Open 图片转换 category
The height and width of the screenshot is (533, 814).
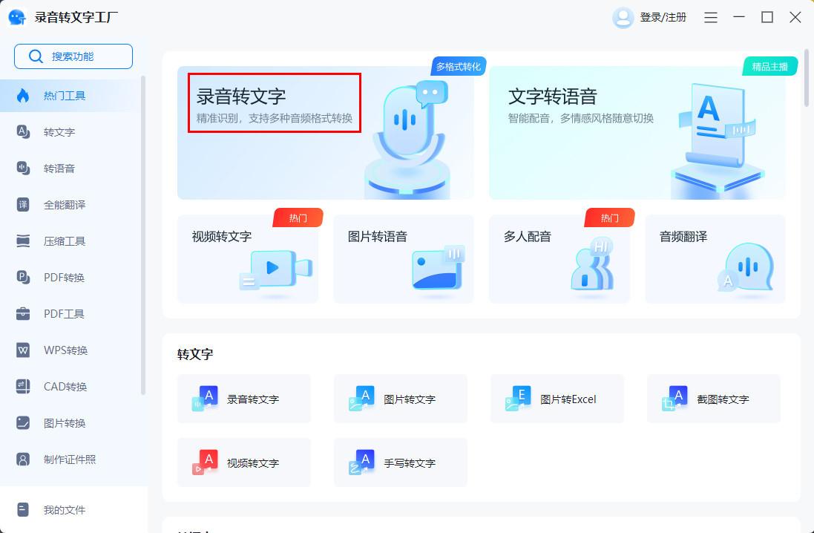(70, 423)
